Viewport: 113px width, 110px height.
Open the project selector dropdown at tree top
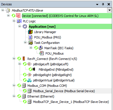click(x=110, y=10)
